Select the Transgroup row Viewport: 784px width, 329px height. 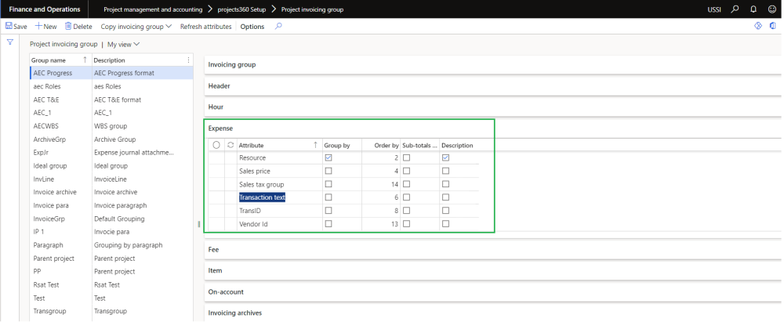111,311
